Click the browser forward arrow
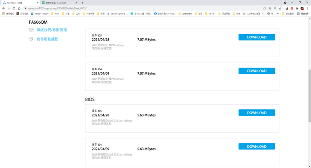Viewport: 311px width, 168px height. tap(9, 9)
